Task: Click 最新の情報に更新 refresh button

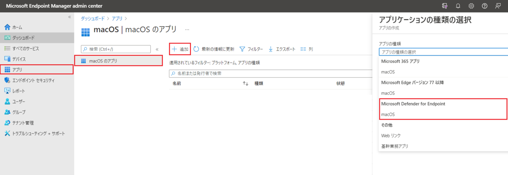Action: [214, 49]
